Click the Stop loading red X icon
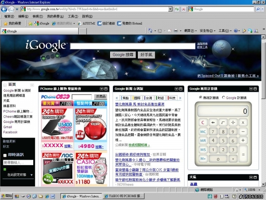The width and height of the screenshot is (266, 200). click(184, 9)
